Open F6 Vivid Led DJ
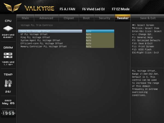Screen dimensions: 164x123 click(93, 9)
